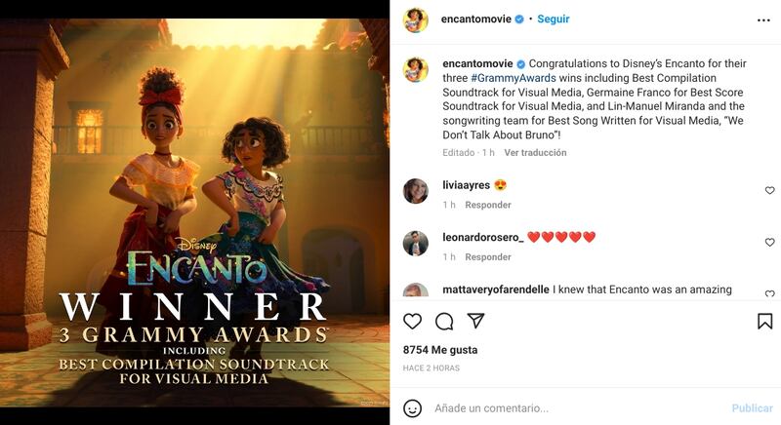The height and width of the screenshot is (425, 781).
Task: Click the blue Seguir follow button
Action: point(553,19)
